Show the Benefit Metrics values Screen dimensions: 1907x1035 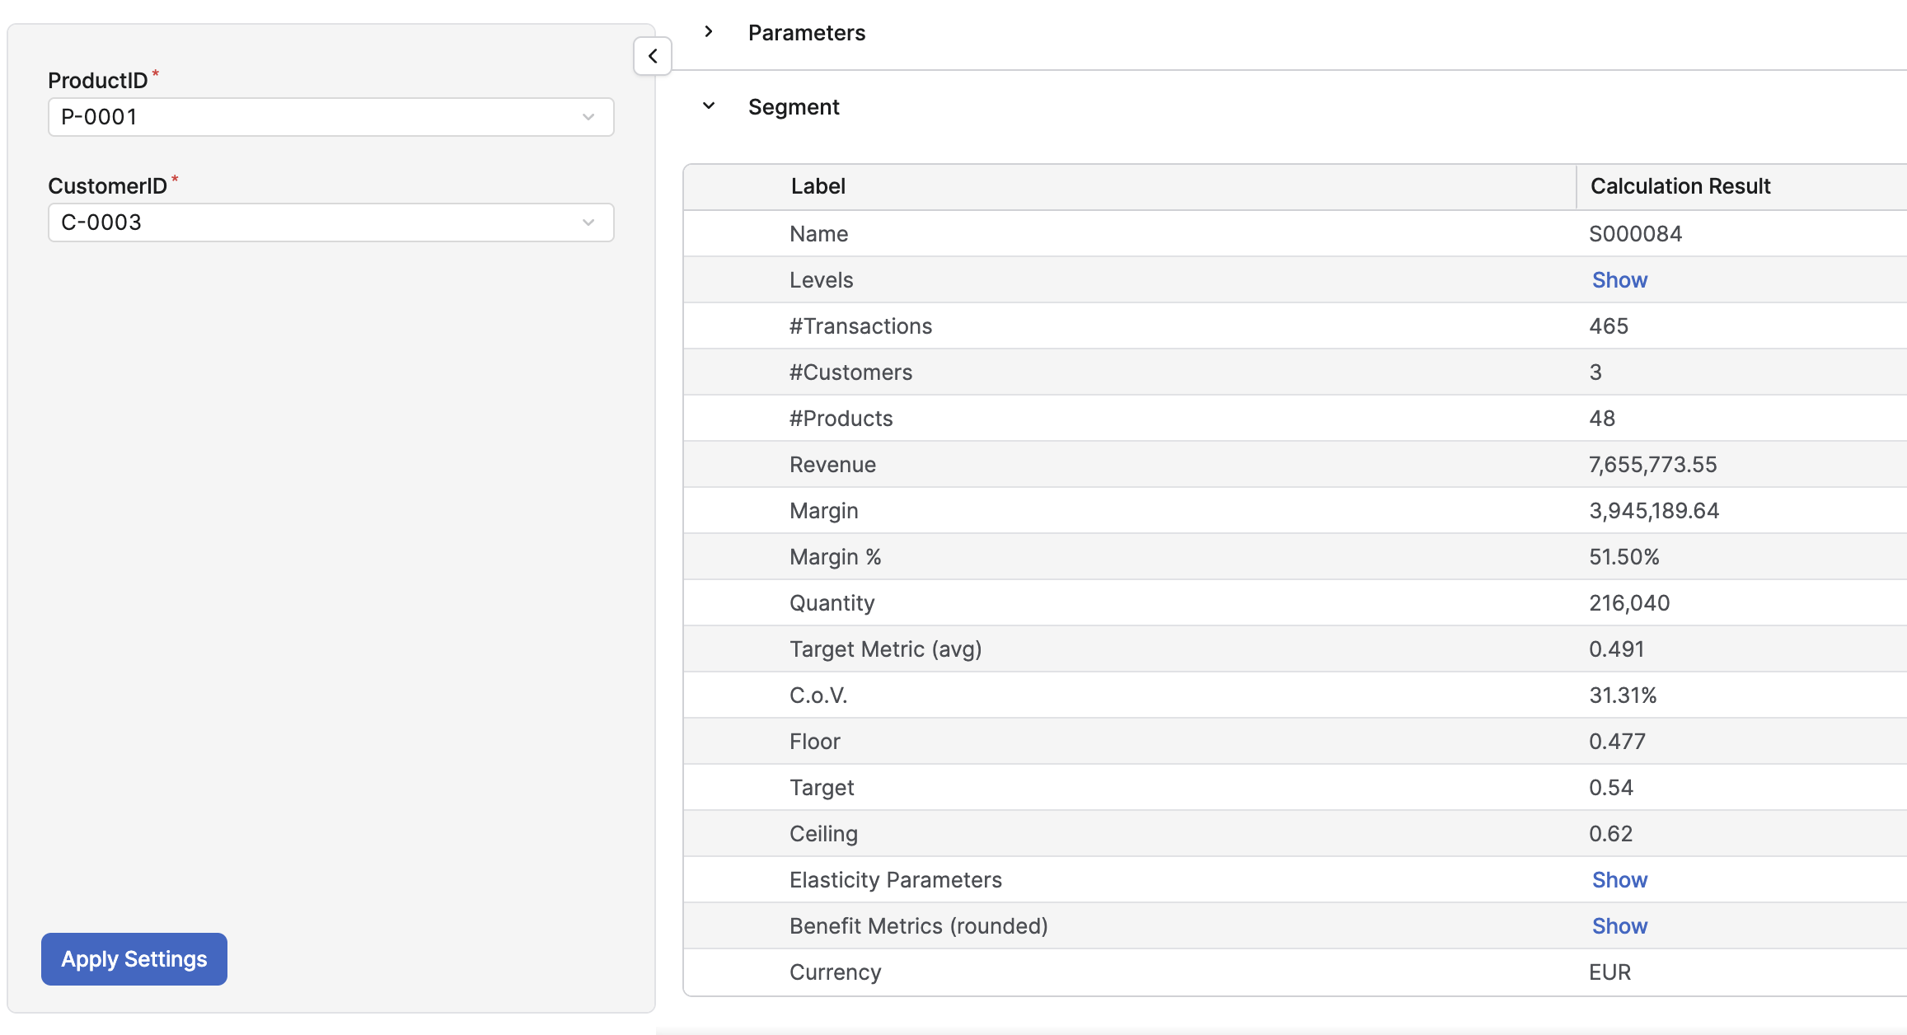click(x=1619, y=925)
